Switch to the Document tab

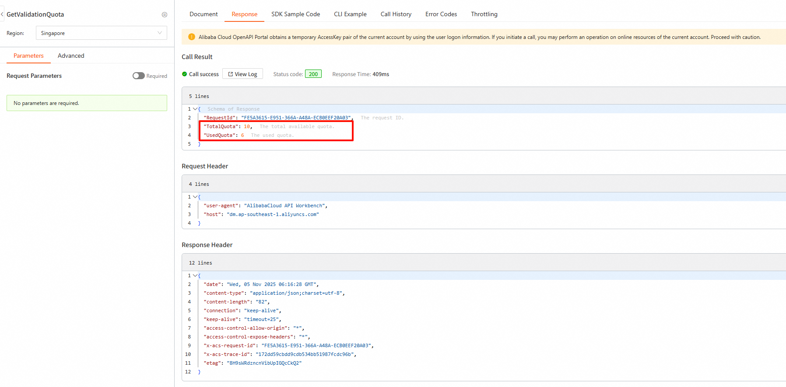click(204, 14)
